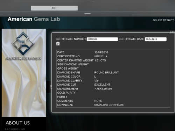Click the 'CERTIFICATE DATE' field label
The image size is (175, 131).
[131, 39]
